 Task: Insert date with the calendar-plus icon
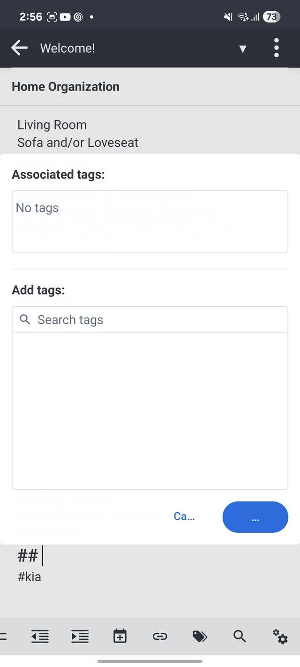[120, 637]
